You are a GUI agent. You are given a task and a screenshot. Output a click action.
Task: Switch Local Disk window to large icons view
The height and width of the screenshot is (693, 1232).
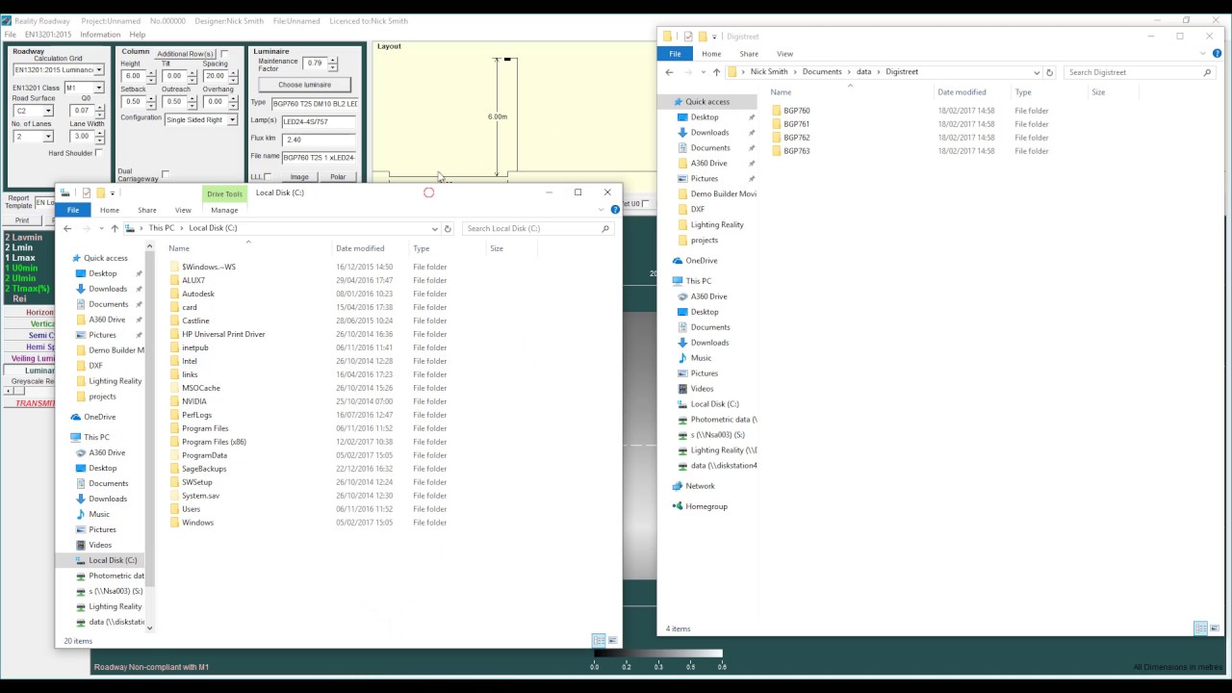pyautogui.click(x=612, y=640)
